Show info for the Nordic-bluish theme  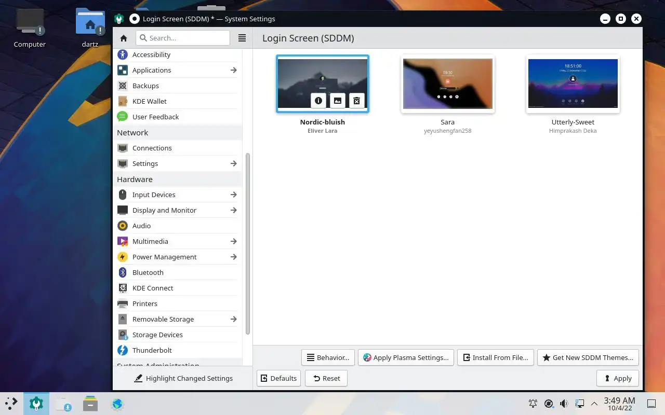point(318,101)
